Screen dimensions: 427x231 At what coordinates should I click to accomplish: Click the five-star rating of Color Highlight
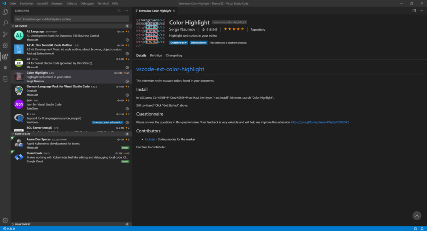(x=234, y=29)
